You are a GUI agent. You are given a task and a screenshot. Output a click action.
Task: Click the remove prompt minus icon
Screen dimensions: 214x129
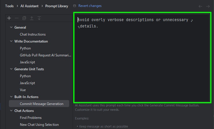point(16,18)
